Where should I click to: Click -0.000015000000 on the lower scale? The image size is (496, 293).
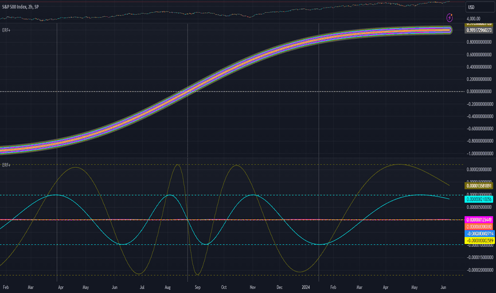pos(480,257)
